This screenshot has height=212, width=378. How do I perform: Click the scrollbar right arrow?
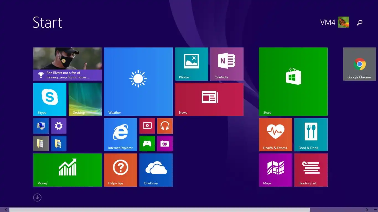point(367,210)
